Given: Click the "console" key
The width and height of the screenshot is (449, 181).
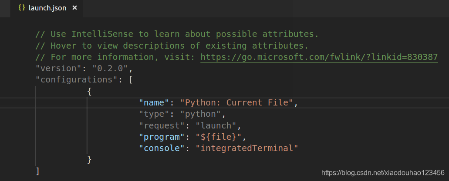Looking at the screenshot, I should pos(162,148).
